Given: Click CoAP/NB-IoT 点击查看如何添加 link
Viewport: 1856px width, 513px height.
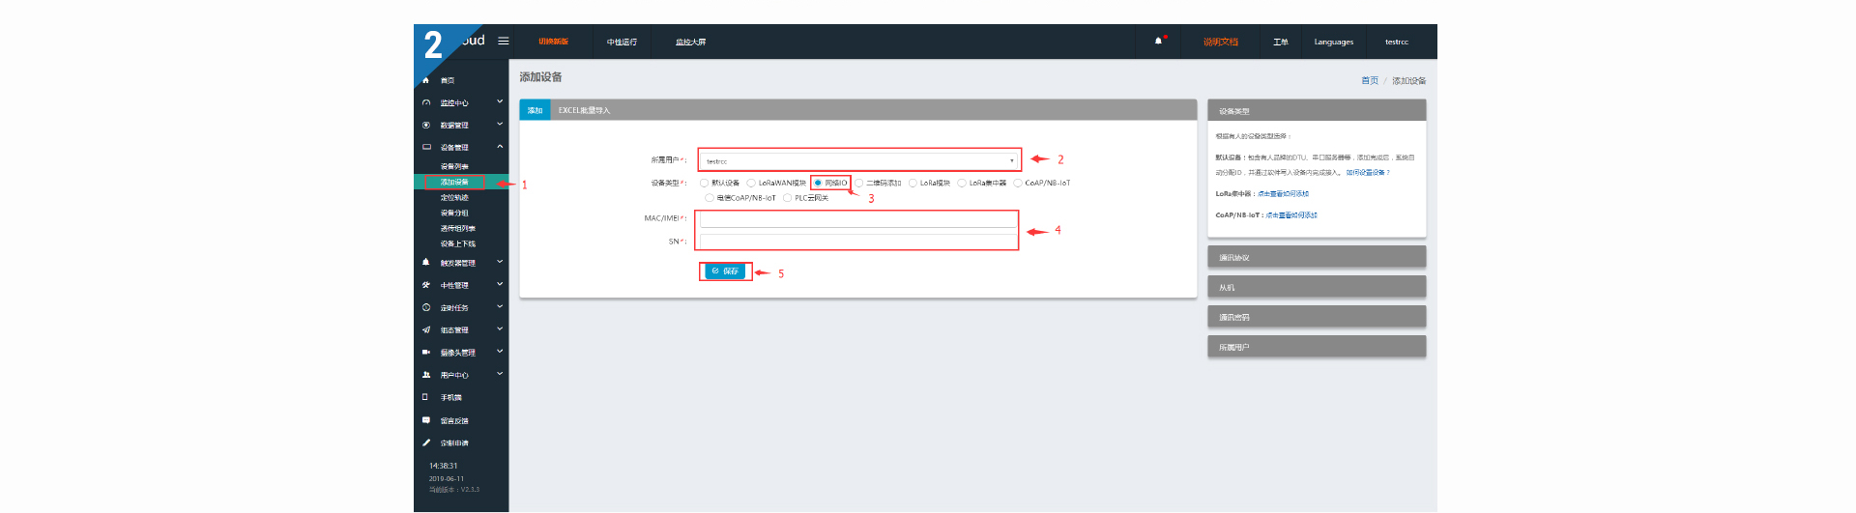Looking at the screenshot, I should click(1291, 215).
